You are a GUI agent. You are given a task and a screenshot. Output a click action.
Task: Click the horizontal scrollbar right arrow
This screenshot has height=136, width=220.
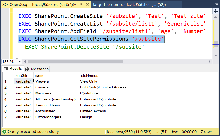pyautogui.click(x=209, y=62)
